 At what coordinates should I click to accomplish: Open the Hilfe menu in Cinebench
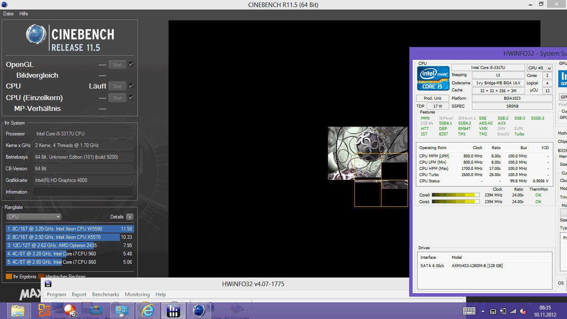tap(24, 14)
